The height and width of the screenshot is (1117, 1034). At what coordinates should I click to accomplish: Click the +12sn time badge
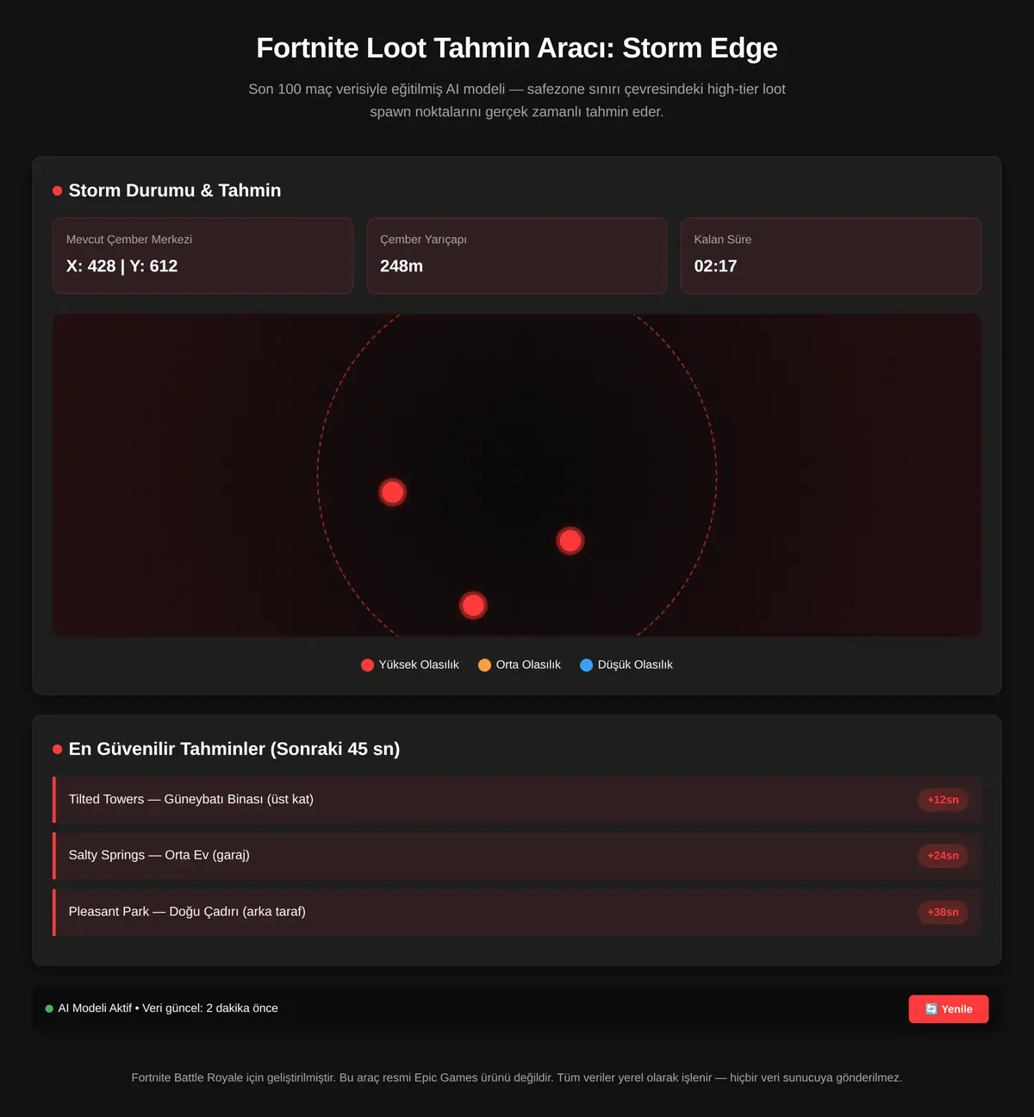(x=943, y=800)
